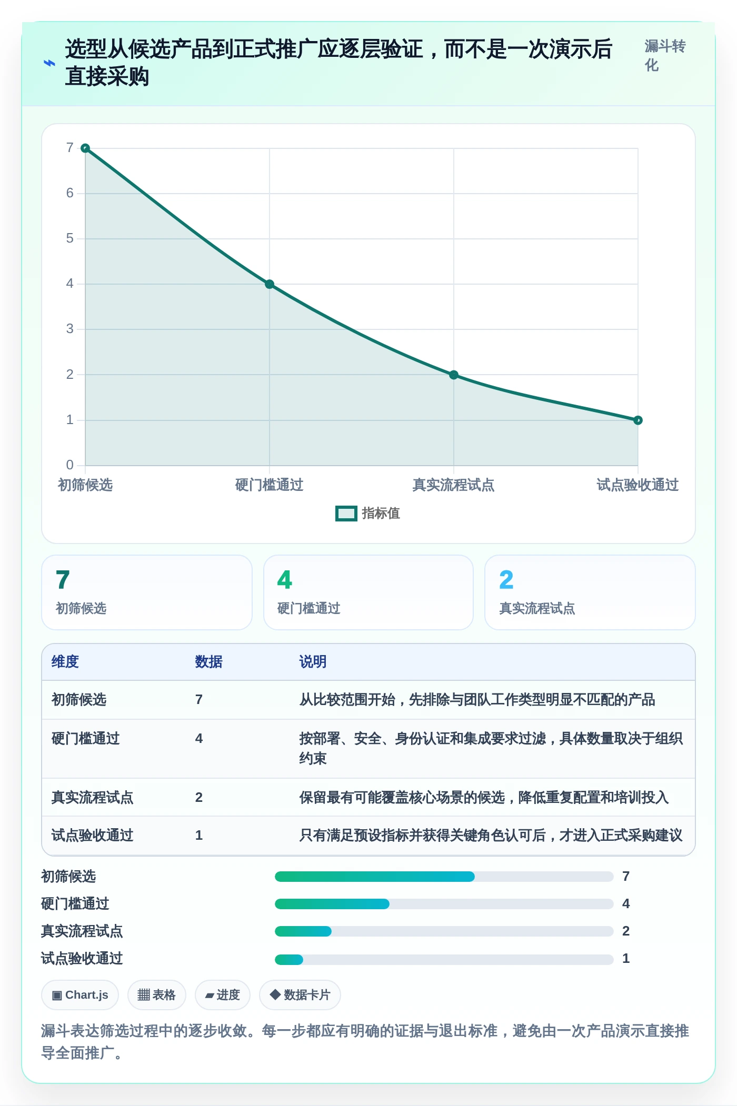Select the 表格 chip
737x1106 pixels.
point(156,995)
